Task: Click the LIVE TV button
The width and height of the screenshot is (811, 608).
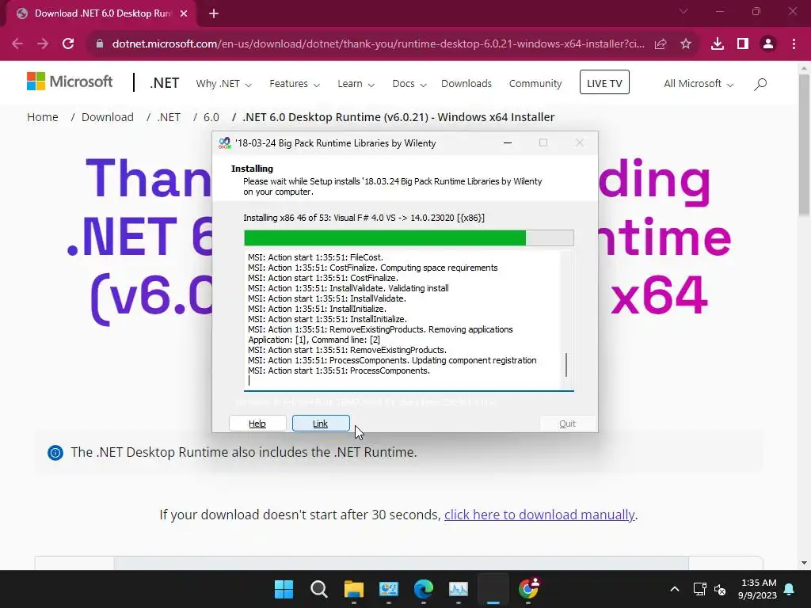Action: pyautogui.click(x=604, y=82)
